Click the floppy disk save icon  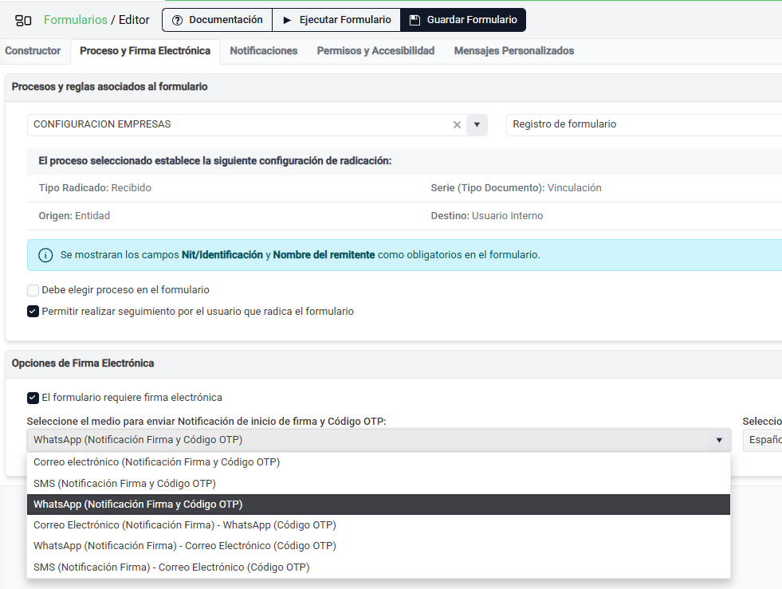point(415,20)
